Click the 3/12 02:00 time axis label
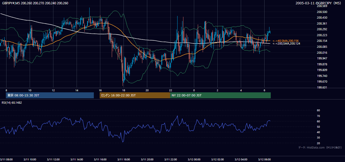345x162 pixels. [x=218, y=159]
